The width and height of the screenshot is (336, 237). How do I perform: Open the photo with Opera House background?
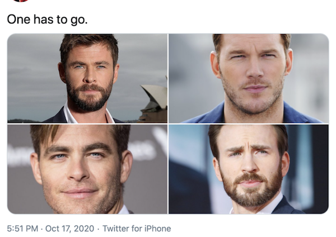tap(87, 78)
